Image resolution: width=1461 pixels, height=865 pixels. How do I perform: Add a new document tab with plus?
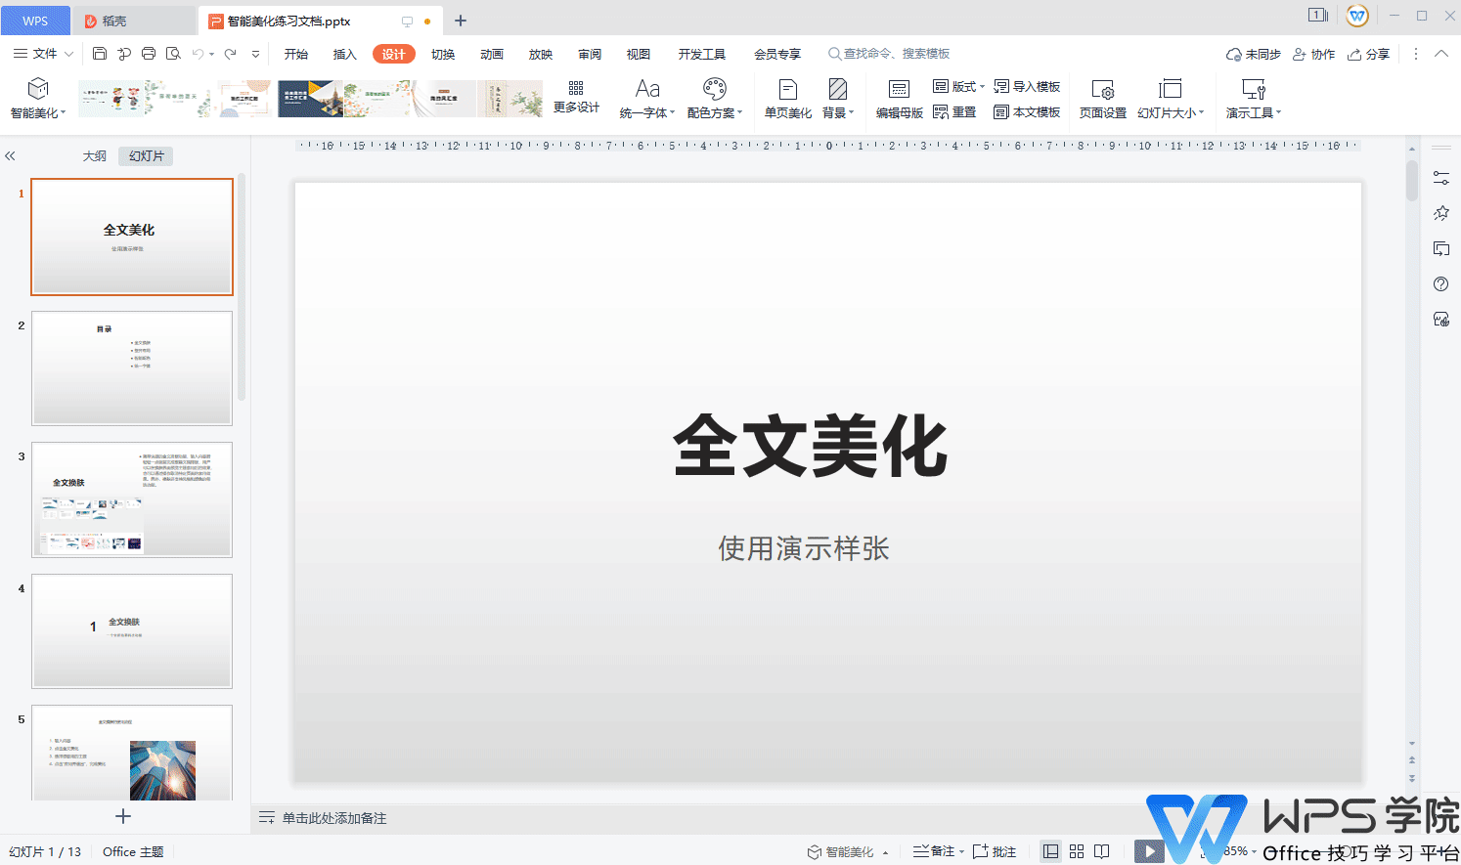[461, 21]
